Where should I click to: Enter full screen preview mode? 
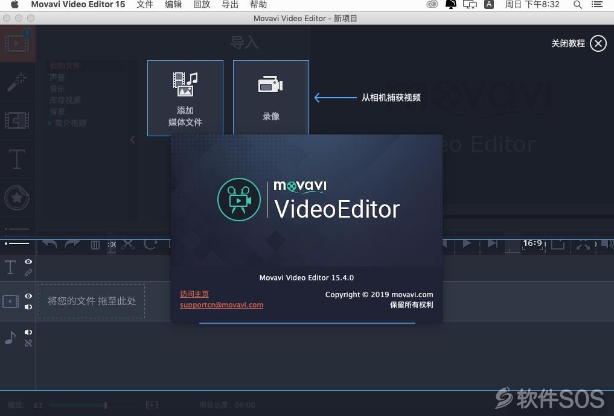pyautogui.click(x=583, y=245)
